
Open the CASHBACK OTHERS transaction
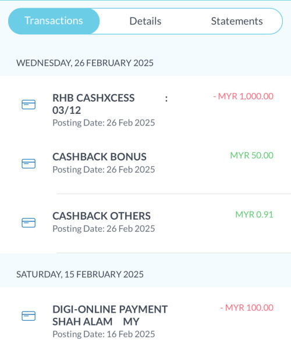click(x=145, y=224)
